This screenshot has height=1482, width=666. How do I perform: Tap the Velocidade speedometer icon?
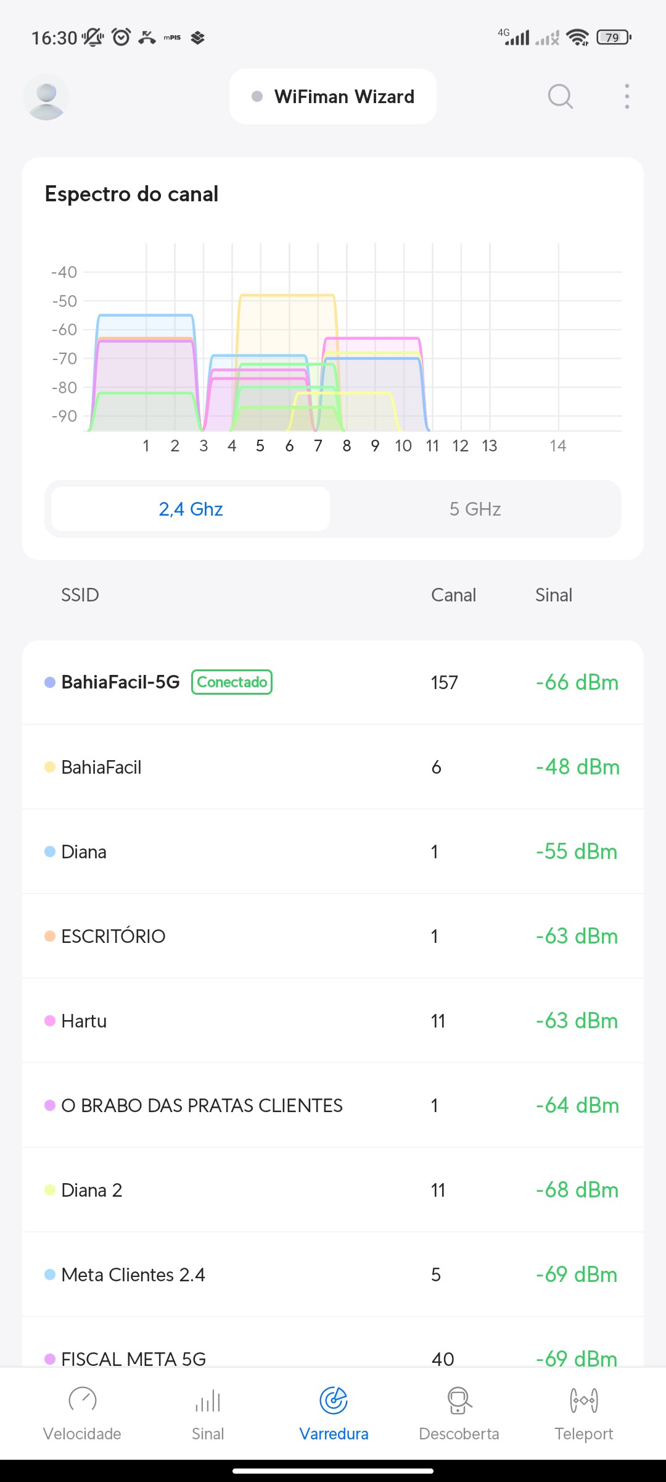(x=82, y=1400)
